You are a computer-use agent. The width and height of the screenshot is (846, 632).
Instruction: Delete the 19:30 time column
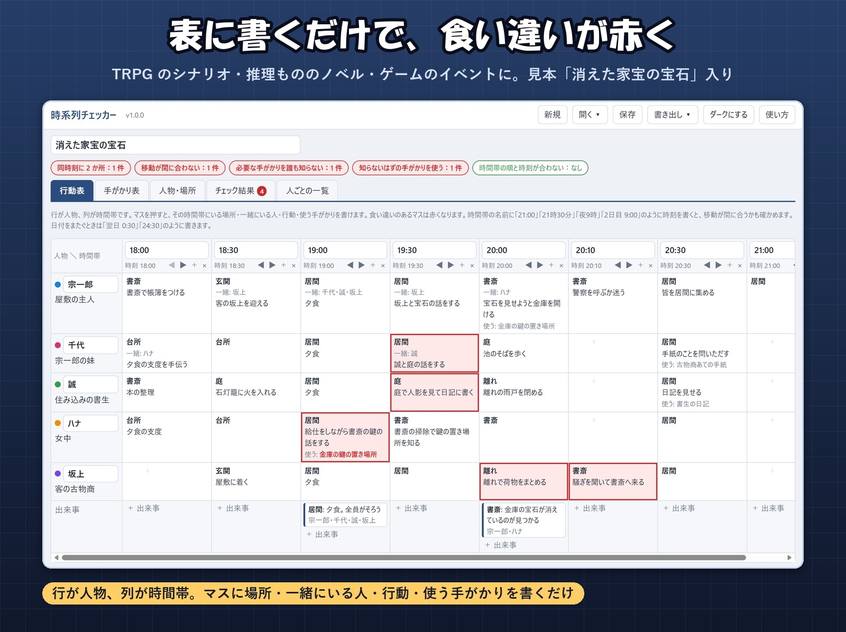coord(472,265)
